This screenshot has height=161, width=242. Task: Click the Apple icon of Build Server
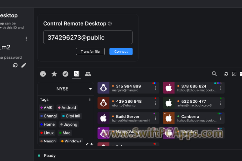[x=104, y=118]
